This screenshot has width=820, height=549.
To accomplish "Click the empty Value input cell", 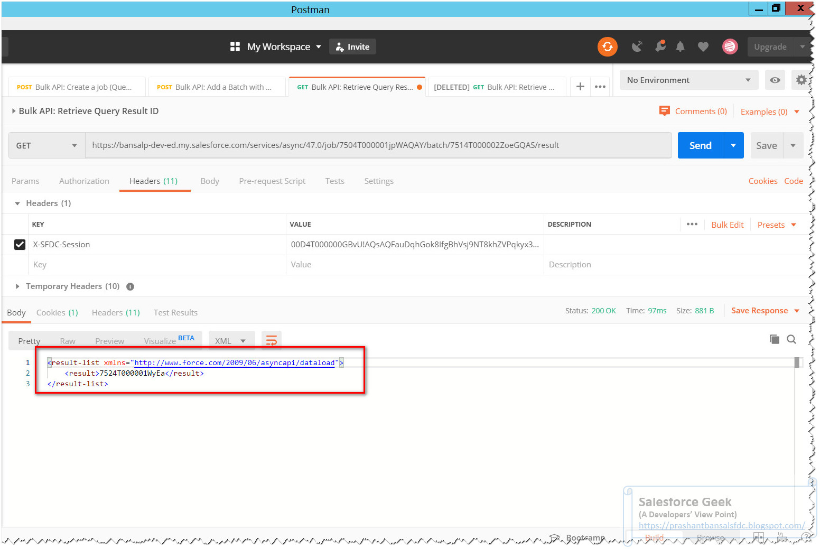I will tap(415, 265).
